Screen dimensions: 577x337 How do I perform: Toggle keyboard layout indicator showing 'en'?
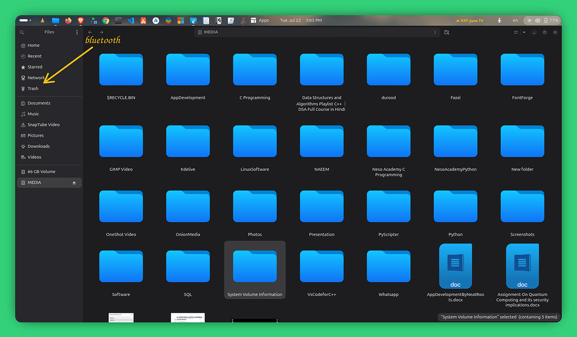(x=514, y=20)
